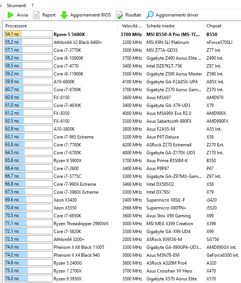Click Aggiornamenti BIOS toolbar label

90,15
